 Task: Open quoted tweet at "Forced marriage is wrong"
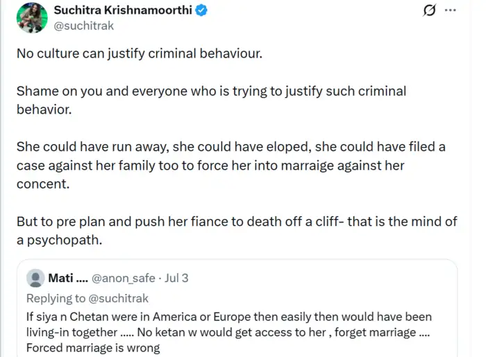(x=93, y=348)
